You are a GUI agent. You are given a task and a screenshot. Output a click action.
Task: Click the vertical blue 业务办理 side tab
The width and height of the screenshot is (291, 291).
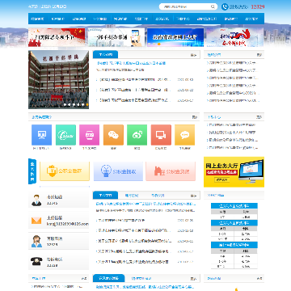click(32, 171)
